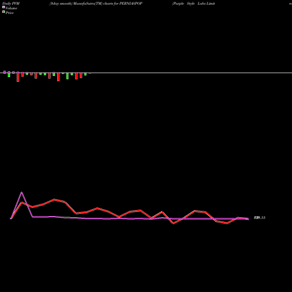
Task: Click the 'Price' legend label
Action: (9, 13)
